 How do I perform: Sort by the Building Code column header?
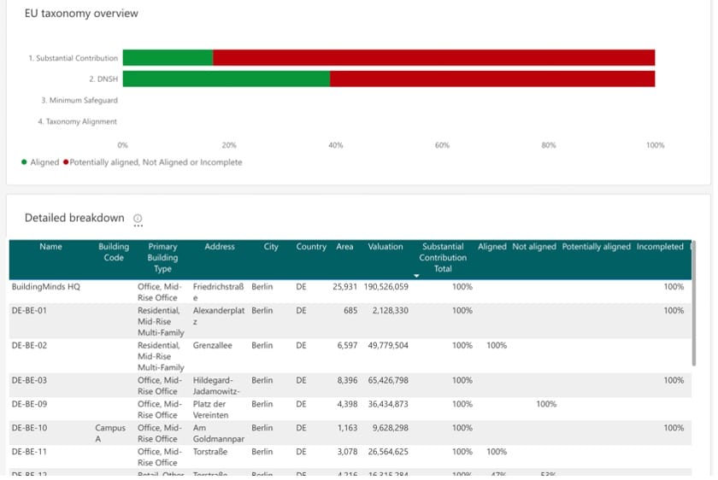click(114, 252)
